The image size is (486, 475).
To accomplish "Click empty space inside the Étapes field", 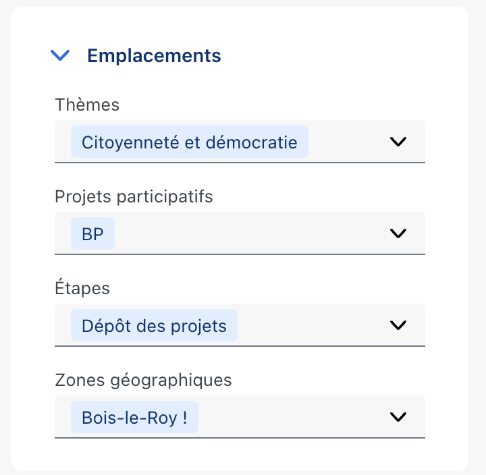I will point(310,325).
